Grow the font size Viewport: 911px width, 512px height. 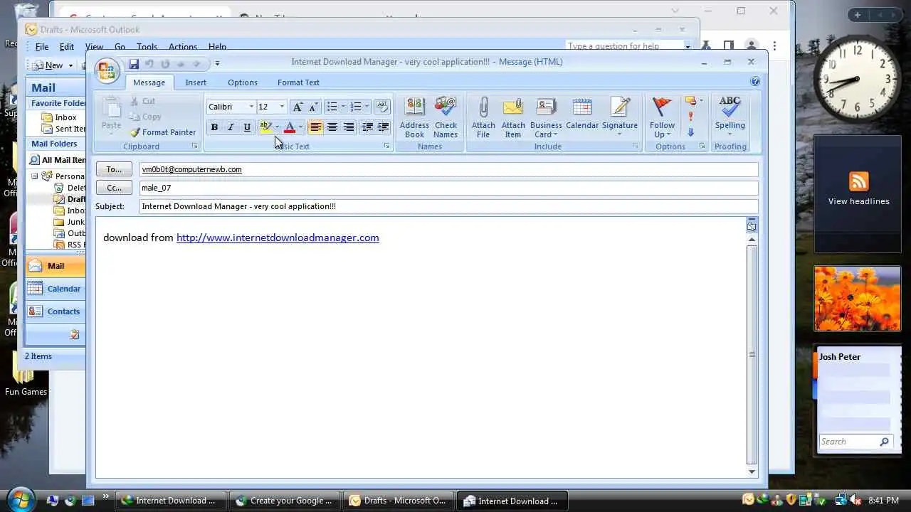tap(297, 107)
